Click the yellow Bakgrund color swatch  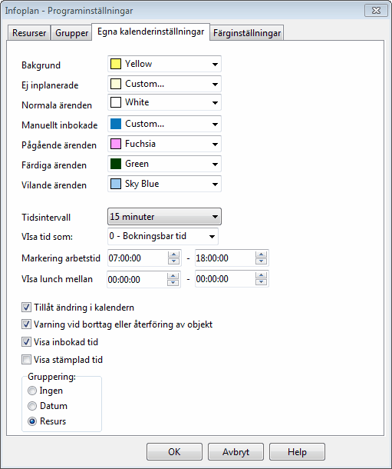click(116, 64)
